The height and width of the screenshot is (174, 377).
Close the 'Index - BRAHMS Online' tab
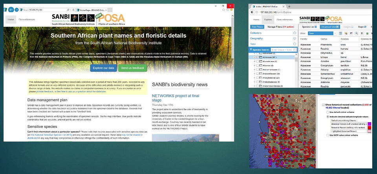[x=284, y=7]
